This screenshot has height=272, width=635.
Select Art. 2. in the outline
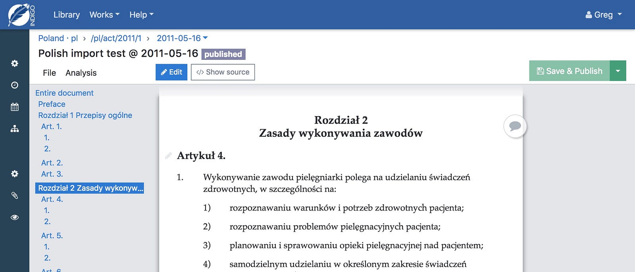[x=52, y=163]
